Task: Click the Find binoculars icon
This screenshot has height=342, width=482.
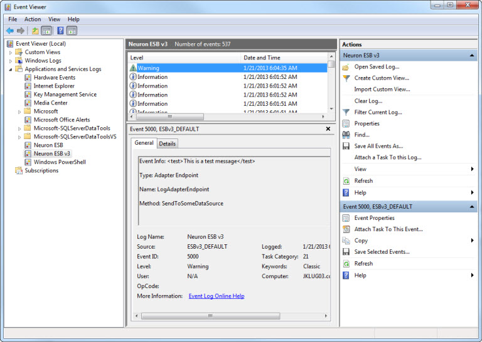Action: 346,135
